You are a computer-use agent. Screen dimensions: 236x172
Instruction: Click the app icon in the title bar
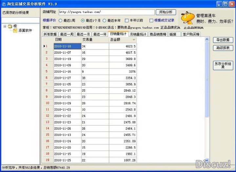(x=4, y=4)
